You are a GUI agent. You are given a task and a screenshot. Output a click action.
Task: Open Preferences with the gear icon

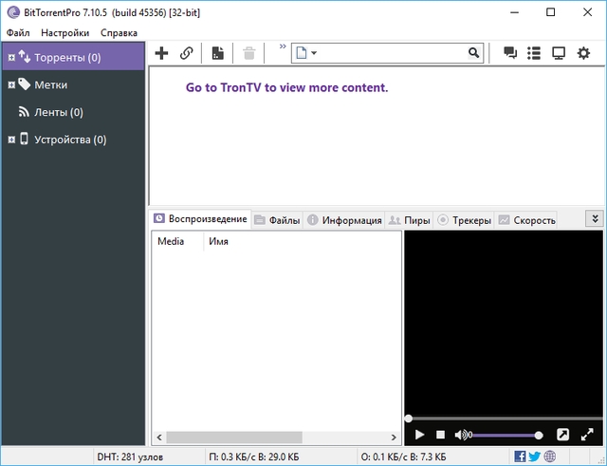click(x=583, y=53)
